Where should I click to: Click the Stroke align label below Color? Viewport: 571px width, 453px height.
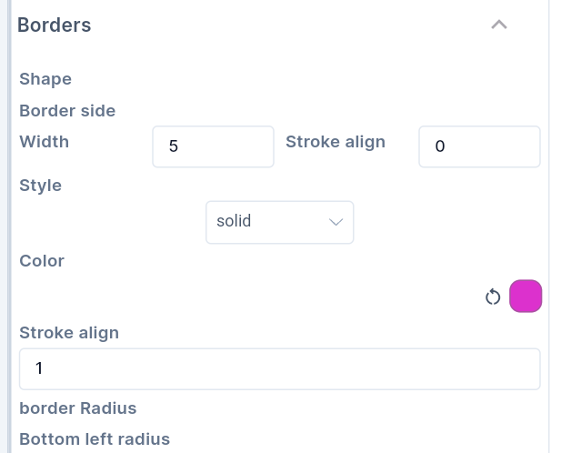69,333
